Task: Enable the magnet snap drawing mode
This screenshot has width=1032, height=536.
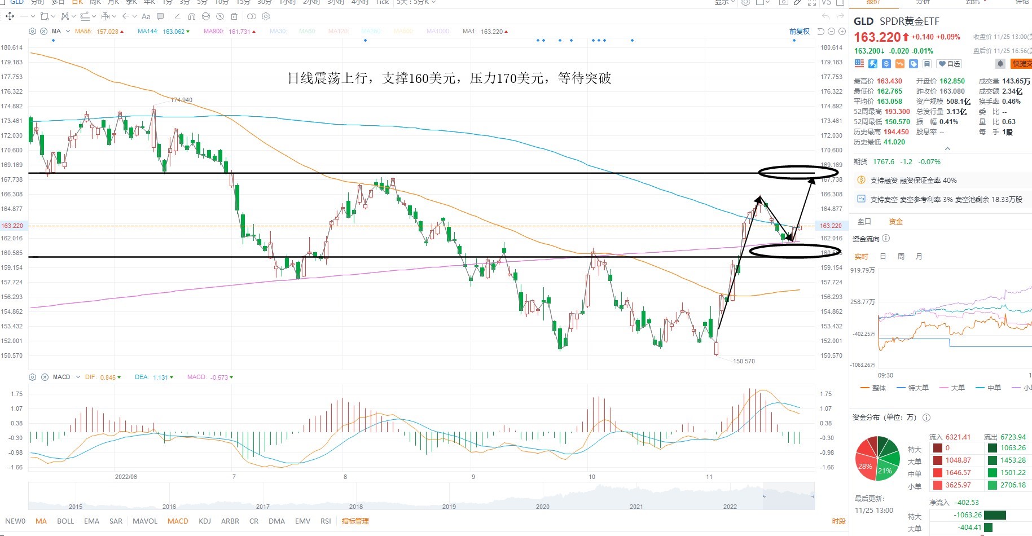Action: 192,16
